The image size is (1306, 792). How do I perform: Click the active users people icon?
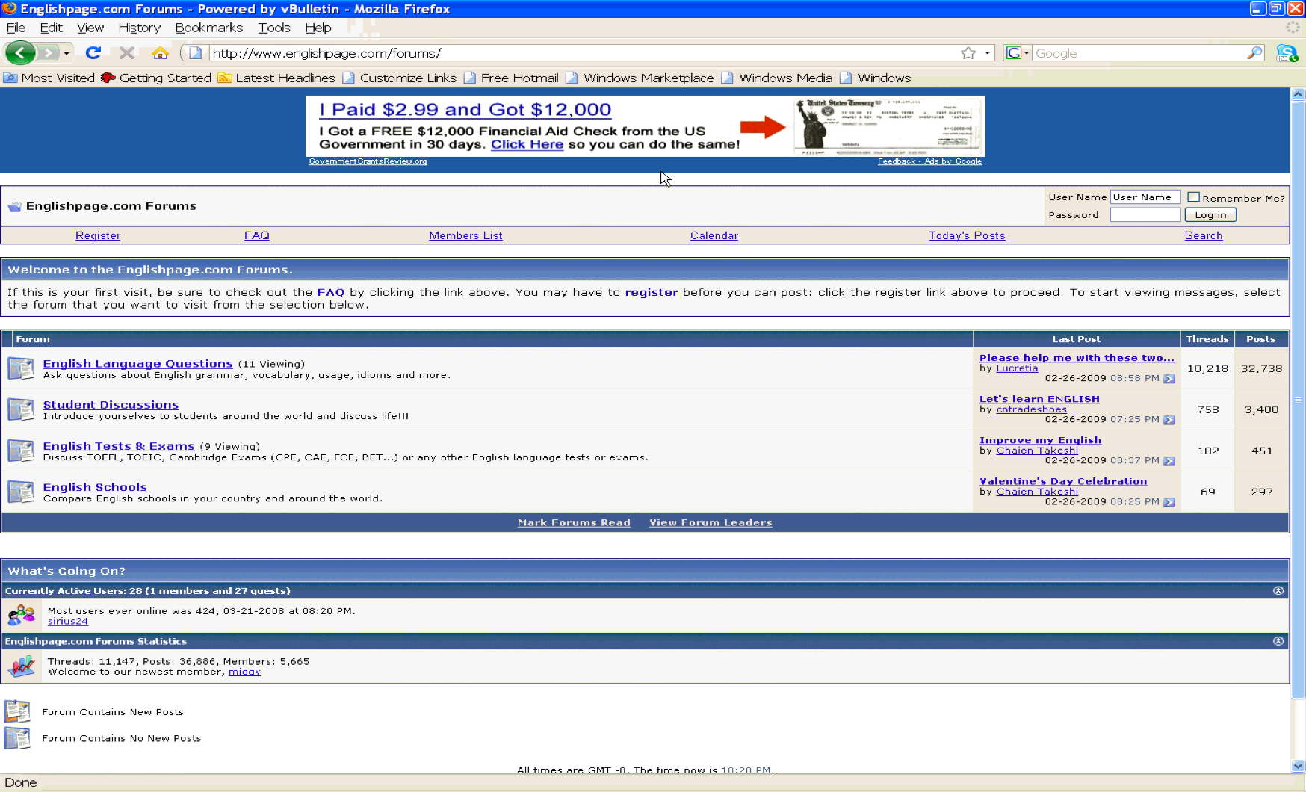click(x=21, y=616)
